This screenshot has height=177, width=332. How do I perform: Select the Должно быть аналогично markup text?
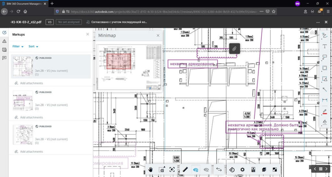tap(263, 127)
